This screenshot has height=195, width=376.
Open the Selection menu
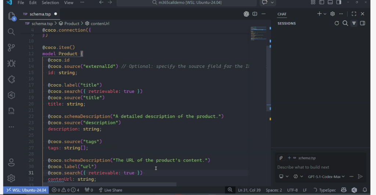pos(50,3)
